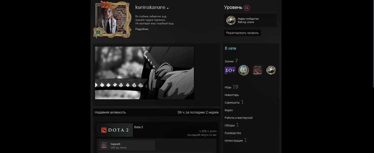Click the lightning bolt badge in badges row
The image size is (374, 153).
271,70
